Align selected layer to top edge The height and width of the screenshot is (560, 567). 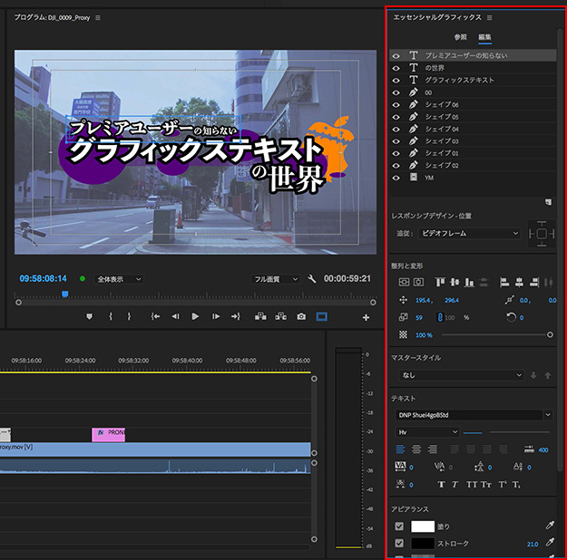[x=440, y=282]
